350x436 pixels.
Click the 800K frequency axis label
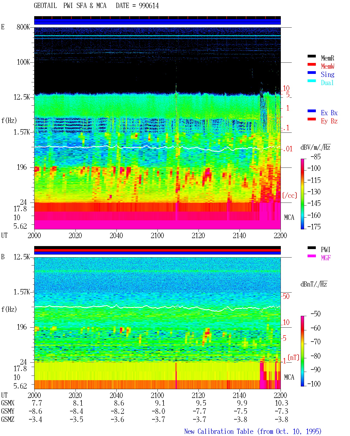[x=23, y=27]
